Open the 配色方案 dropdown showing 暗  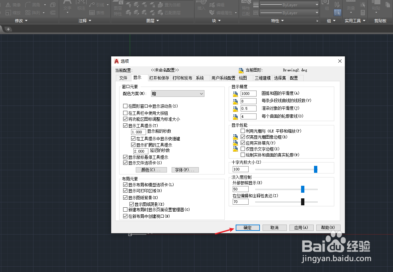pyautogui.click(x=178, y=94)
